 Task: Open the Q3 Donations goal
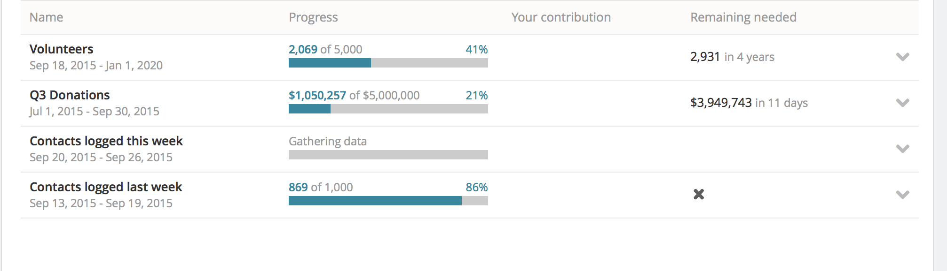click(x=70, y=95)
